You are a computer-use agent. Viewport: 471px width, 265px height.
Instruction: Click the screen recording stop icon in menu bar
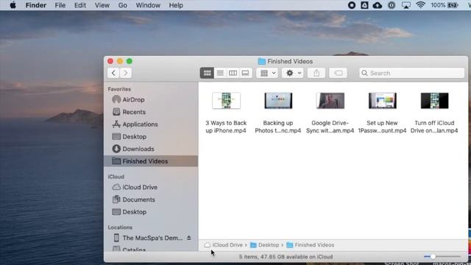[352, 5]
